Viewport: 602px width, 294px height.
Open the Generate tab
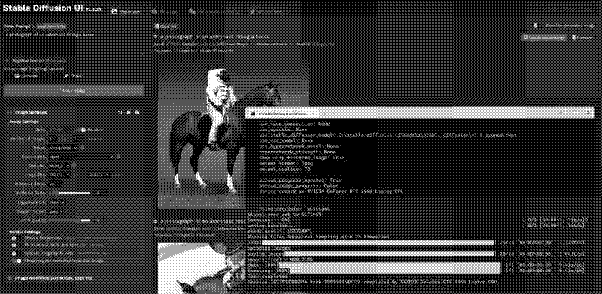(x=126, y=11)
